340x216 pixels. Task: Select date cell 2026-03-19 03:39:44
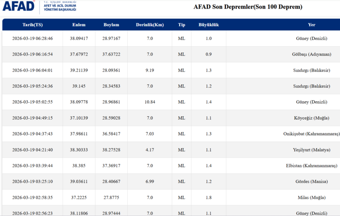pyautogui.click(x=33, y=166)
